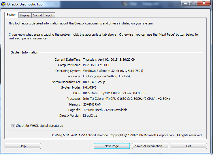Go to Next Page
Viewport: 213px width, 155px height.
[112, 146]
